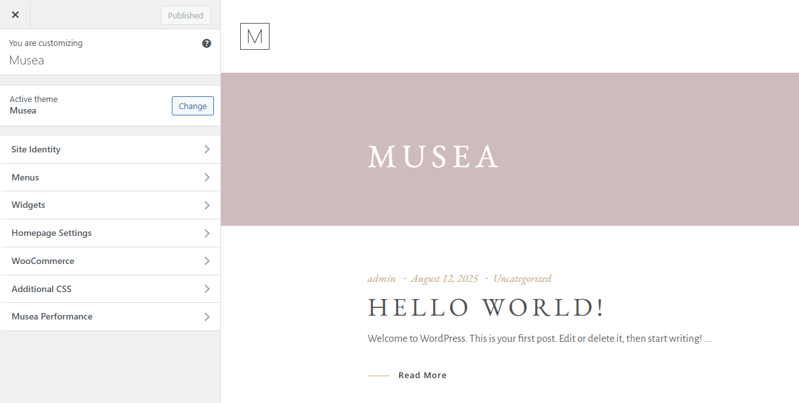Expand the Widgets chevron arrow
799x403 pixels.
click(x=207, y=205)
